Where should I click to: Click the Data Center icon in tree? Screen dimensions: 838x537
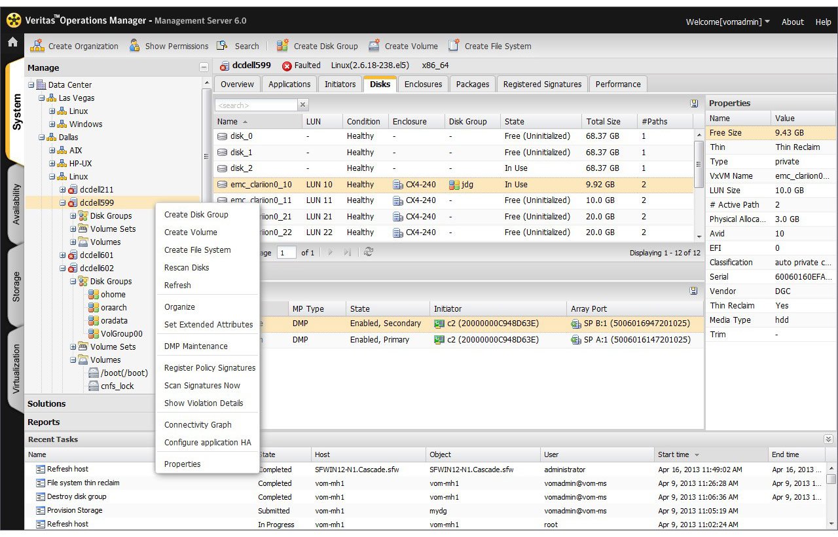point(41,85)
